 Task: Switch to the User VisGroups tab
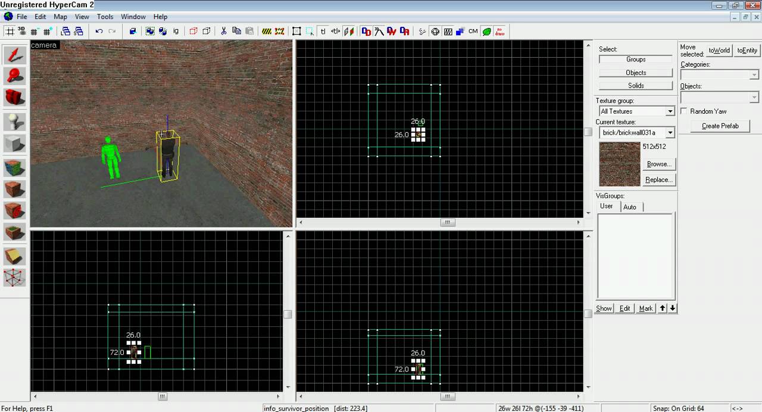tap(607, 206)
